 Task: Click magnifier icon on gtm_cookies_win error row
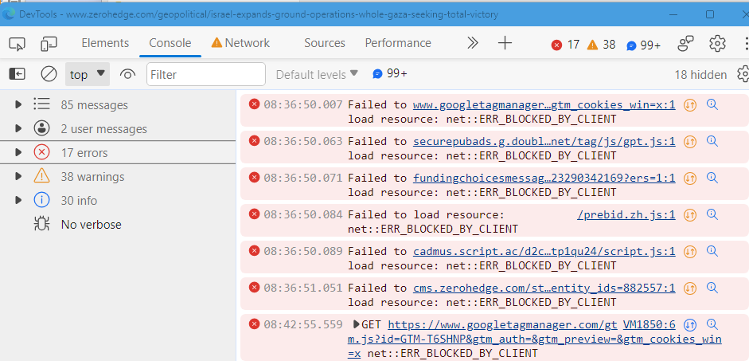tap(712, 104)
